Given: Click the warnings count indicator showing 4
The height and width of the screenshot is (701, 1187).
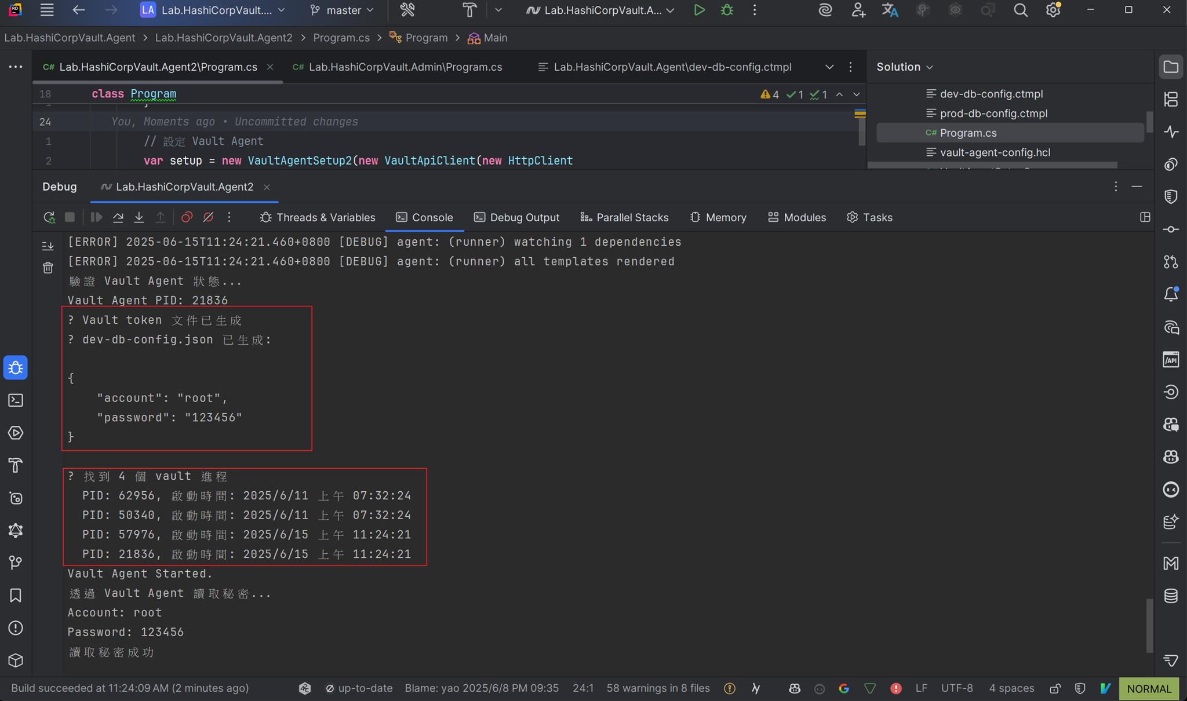Looking at the screenshot, I should [x=770, y=94].
